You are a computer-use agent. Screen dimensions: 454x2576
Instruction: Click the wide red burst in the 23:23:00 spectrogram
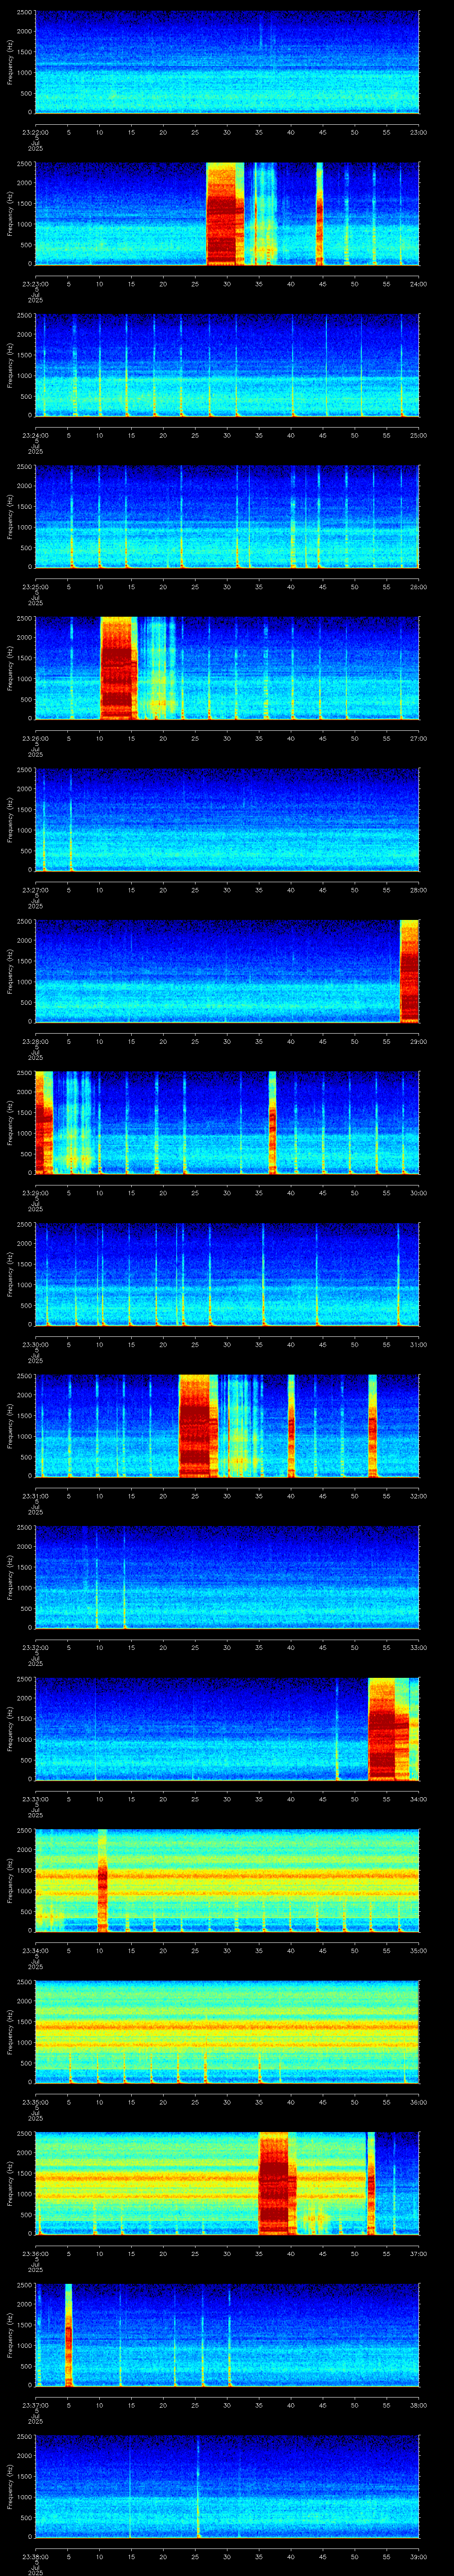[x=226, y=214]
